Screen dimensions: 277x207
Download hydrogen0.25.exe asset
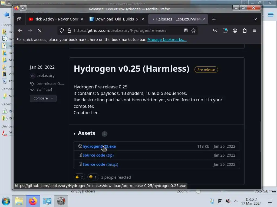pos(99,146)
